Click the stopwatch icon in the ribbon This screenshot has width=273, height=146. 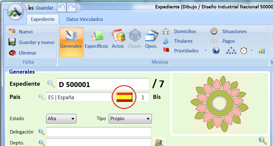coord(244,51)
